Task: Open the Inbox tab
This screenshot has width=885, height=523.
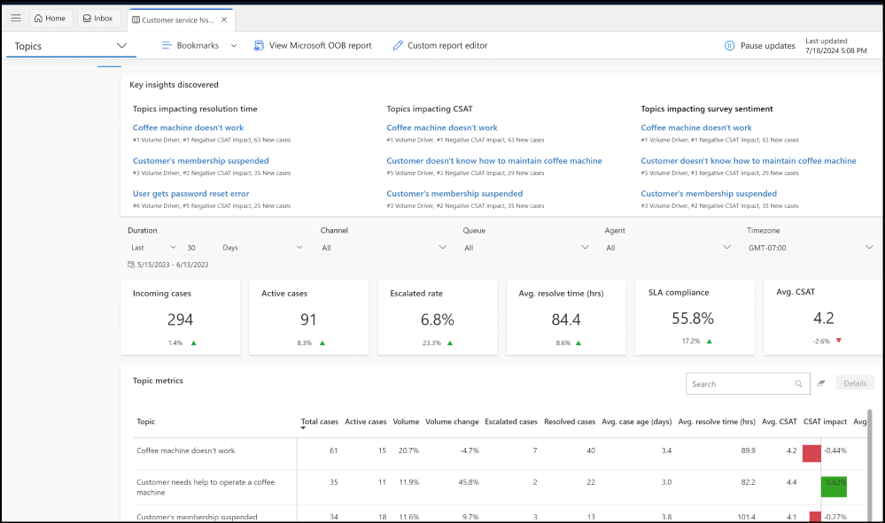Action: 98,18
